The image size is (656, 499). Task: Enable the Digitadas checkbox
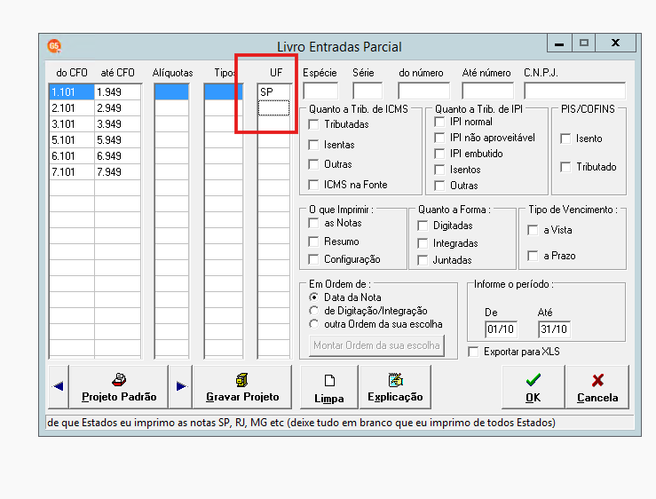[x=423, y=226]
